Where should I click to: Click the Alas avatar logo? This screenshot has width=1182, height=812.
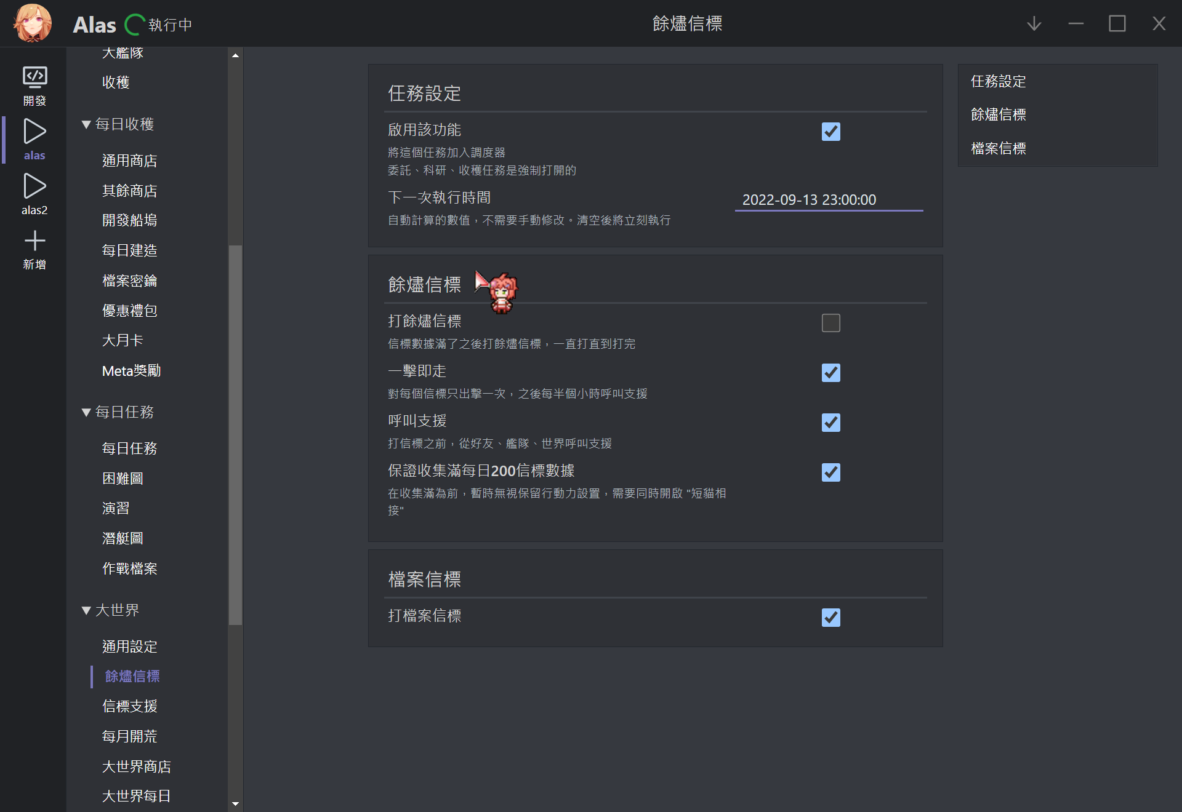click(x=31, y=23)
